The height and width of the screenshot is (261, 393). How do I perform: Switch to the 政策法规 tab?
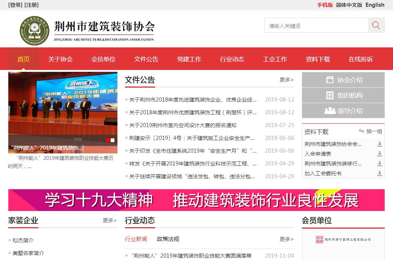point(168,239)
